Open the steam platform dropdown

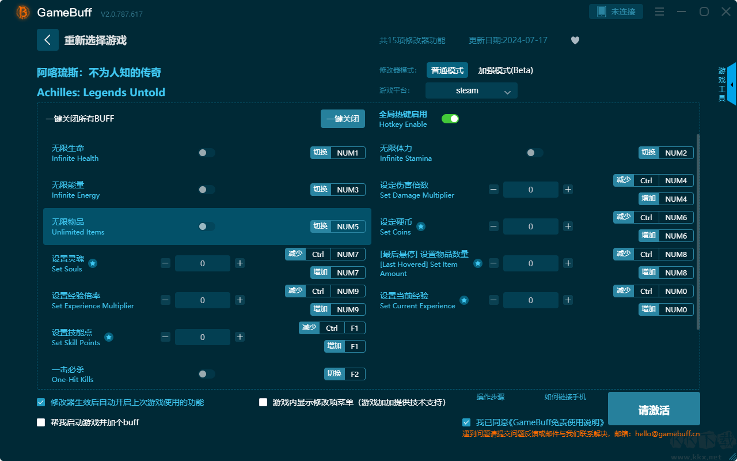click(x=472, y=90)
